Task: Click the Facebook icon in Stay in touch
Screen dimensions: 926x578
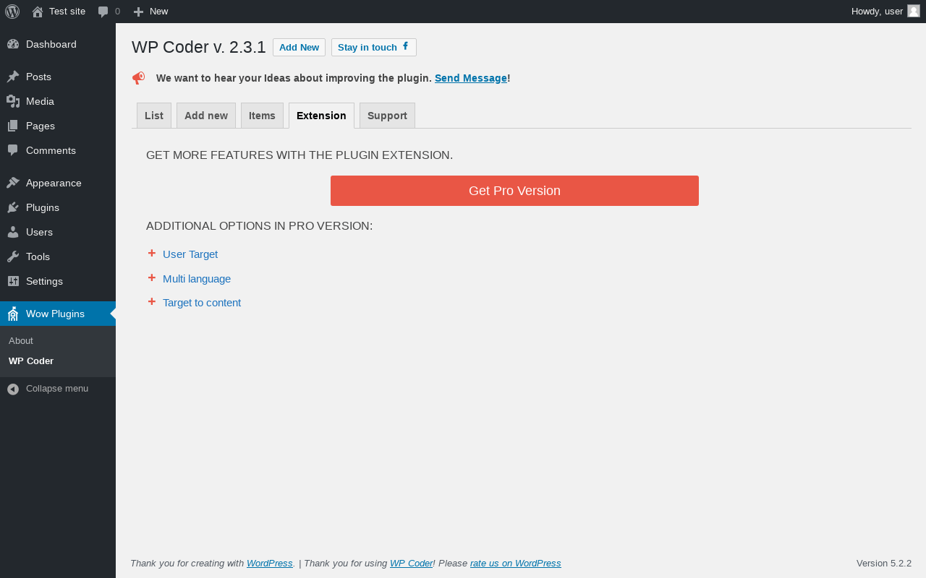Action: [x=405, y=46]
